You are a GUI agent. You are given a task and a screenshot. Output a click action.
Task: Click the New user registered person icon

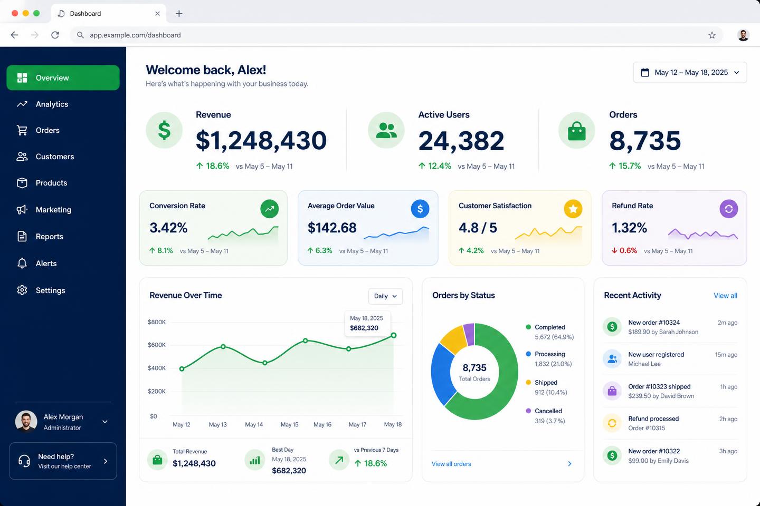pos(612,359)
